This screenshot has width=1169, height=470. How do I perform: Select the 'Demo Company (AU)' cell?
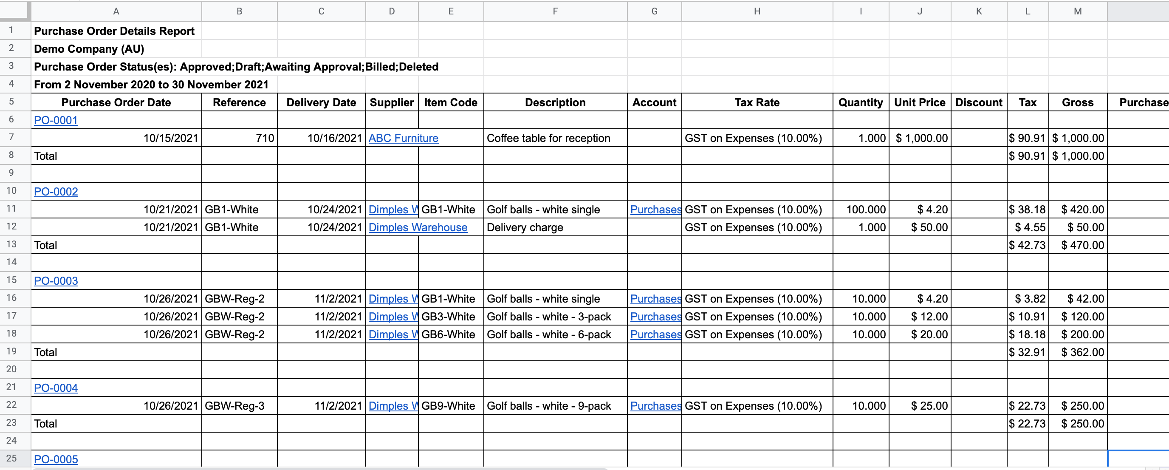[116, 49]
